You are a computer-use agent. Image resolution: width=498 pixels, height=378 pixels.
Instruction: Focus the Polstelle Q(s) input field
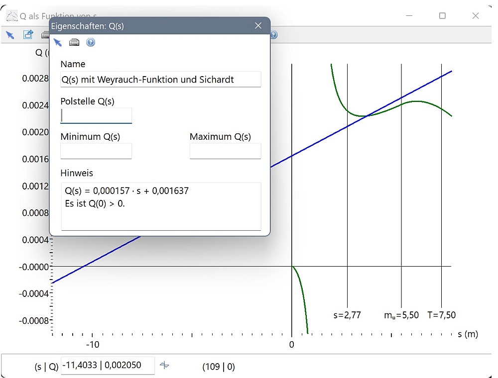(96, 116)
